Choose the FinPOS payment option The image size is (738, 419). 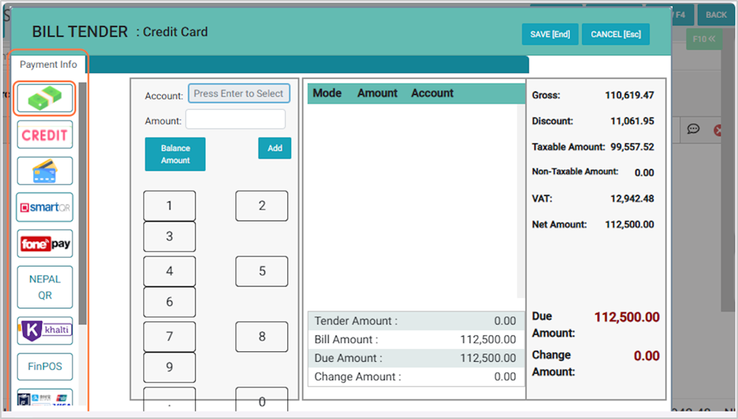point(44,366)
